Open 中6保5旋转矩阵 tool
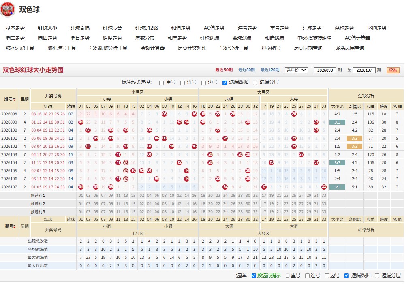 (314, 38)
